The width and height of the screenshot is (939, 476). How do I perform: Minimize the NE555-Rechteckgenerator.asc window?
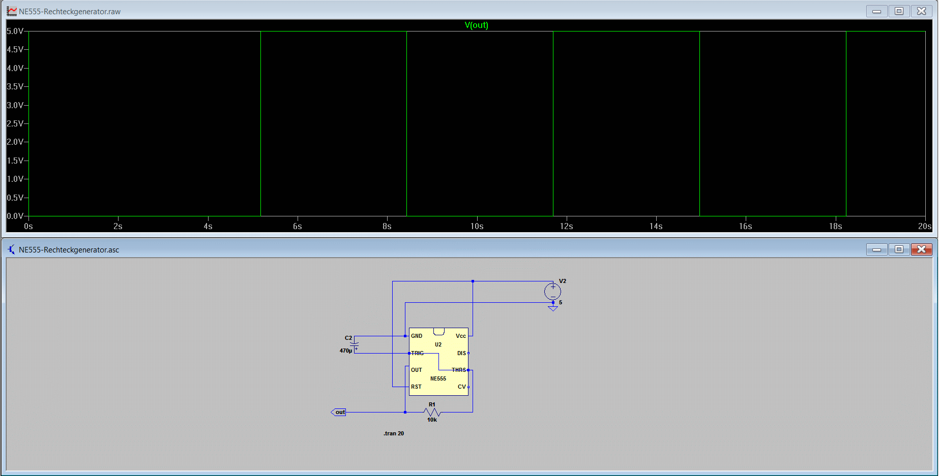[877, 249]
